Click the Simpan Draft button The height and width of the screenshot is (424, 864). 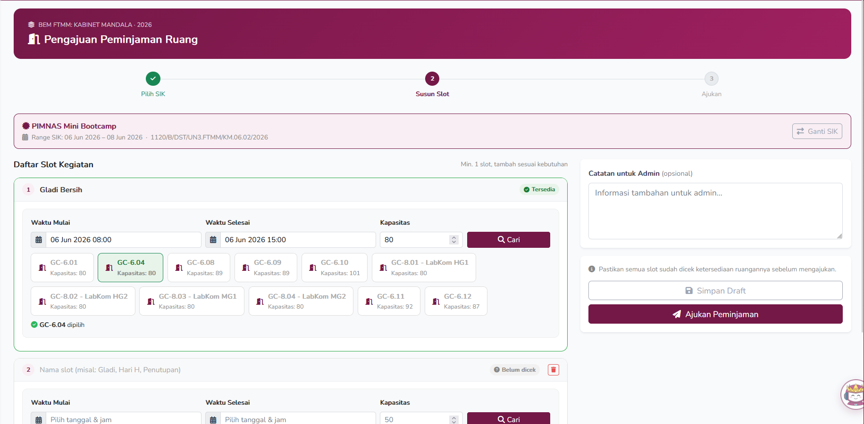point(715,291)
